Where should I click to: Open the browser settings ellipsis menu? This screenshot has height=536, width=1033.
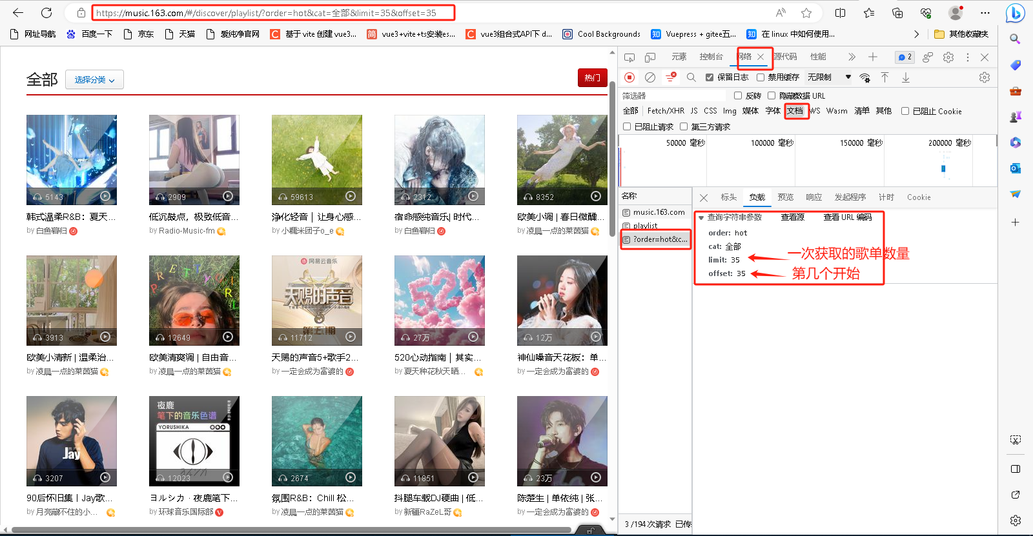click(985, 12)
